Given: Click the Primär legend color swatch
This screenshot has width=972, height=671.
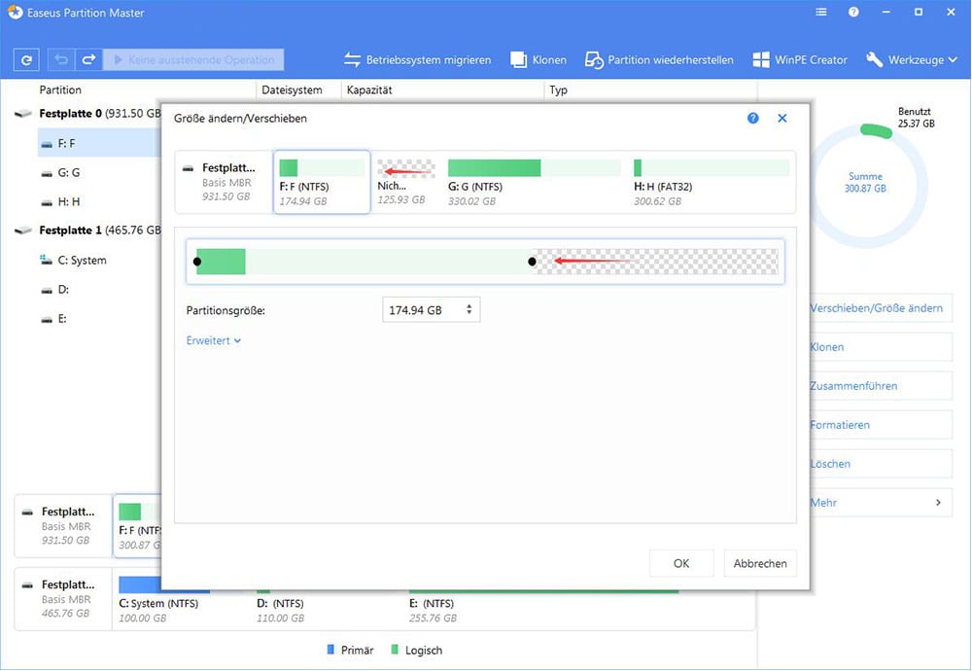Looking at the screenshot, I should click(330, 650).
